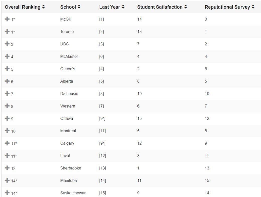Expand Alberta row with plus icon
Image resolution: width=261 pixels, height=197 pixels.
7,81
